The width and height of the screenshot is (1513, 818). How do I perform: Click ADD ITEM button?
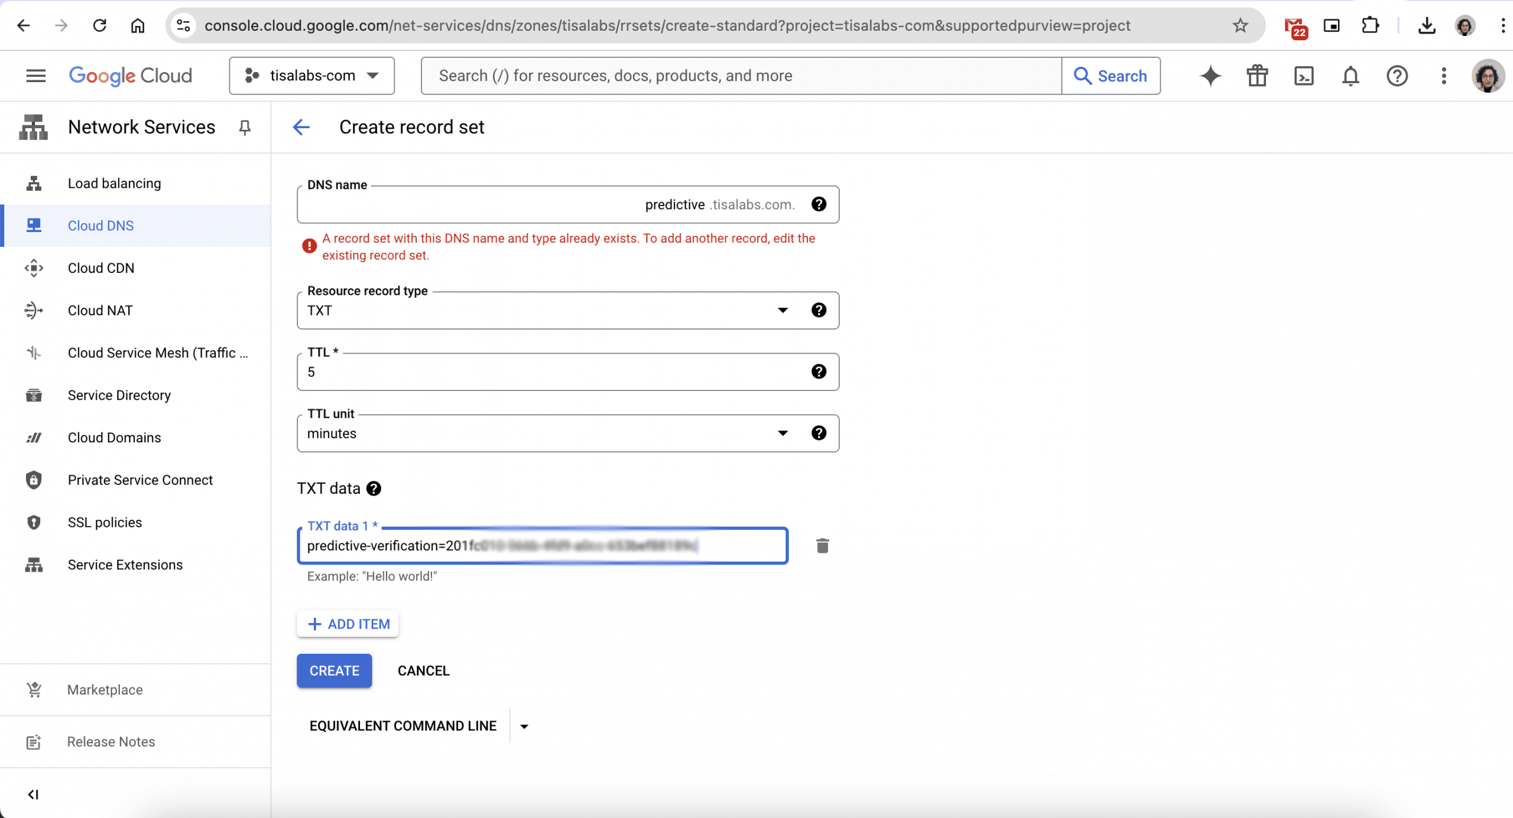point(348,624)
